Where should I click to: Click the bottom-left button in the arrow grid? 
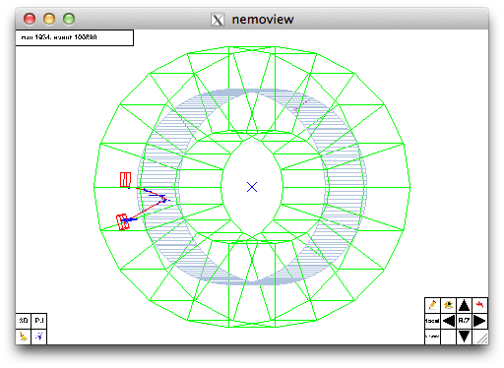click(x=432, y=337)
